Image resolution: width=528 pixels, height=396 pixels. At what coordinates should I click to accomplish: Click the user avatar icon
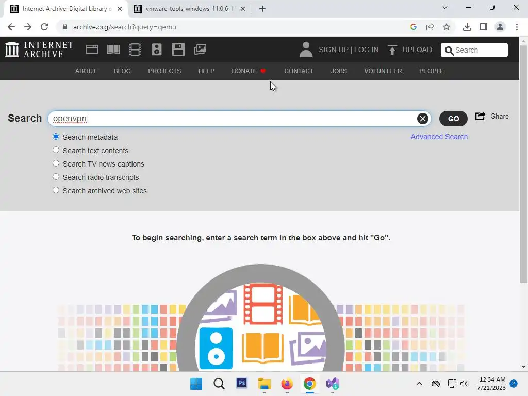point(306,49)
